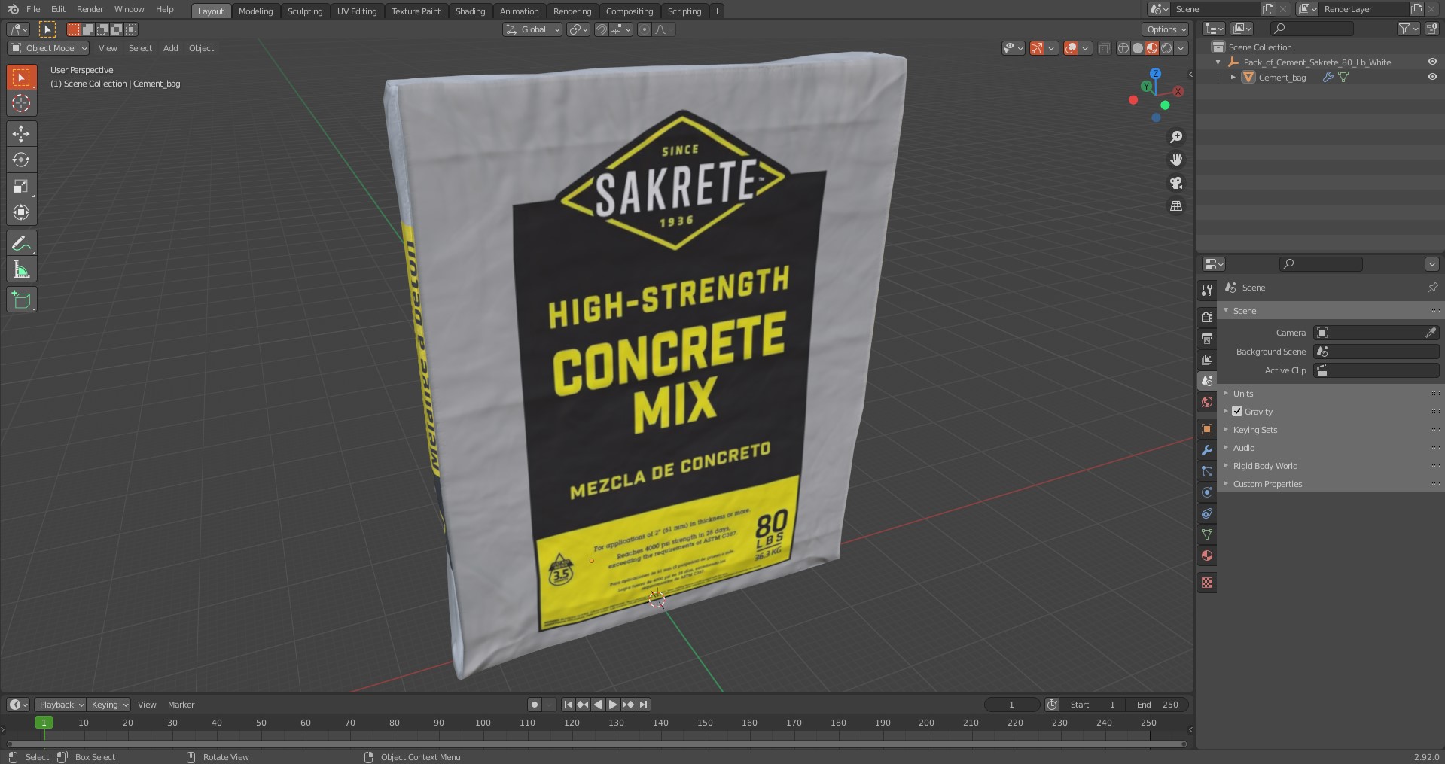1445x764 pixels.
Task: Select the Add Cube tool
Action: pyautogui.click(x=21, y=300)
